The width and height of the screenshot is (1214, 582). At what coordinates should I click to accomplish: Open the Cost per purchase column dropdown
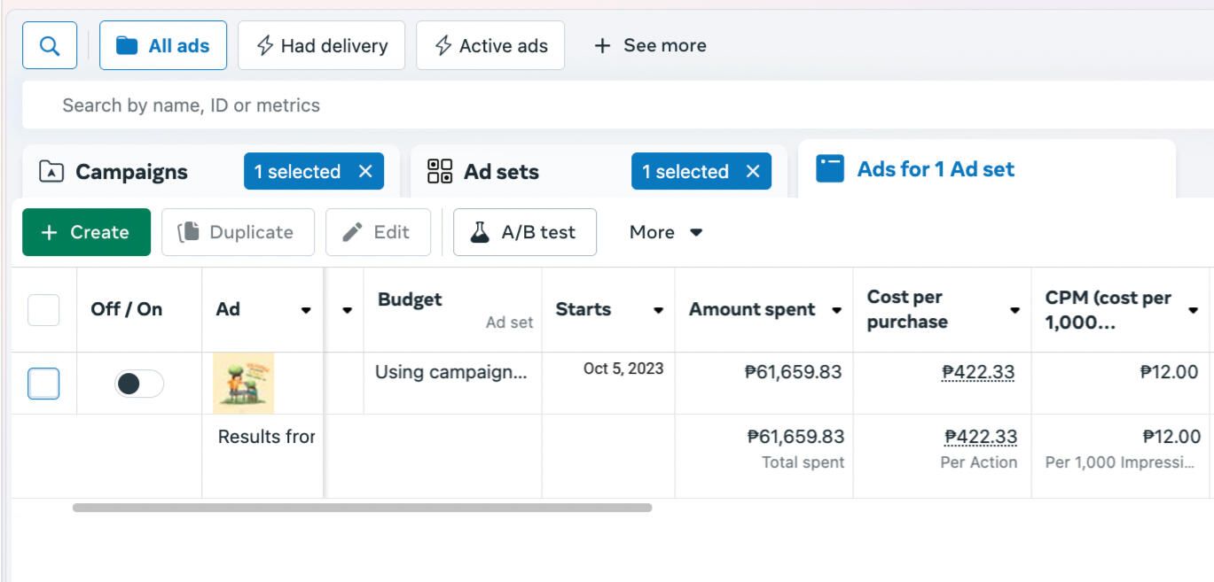(x=1014, y=310)
